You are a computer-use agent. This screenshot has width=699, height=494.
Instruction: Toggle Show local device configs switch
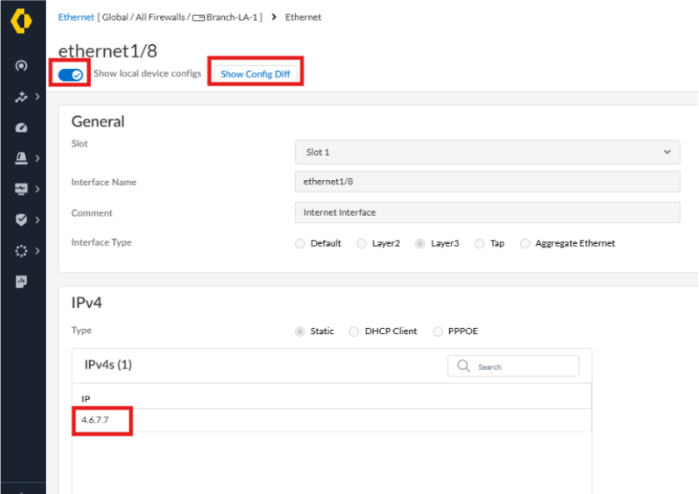point(71,74)
